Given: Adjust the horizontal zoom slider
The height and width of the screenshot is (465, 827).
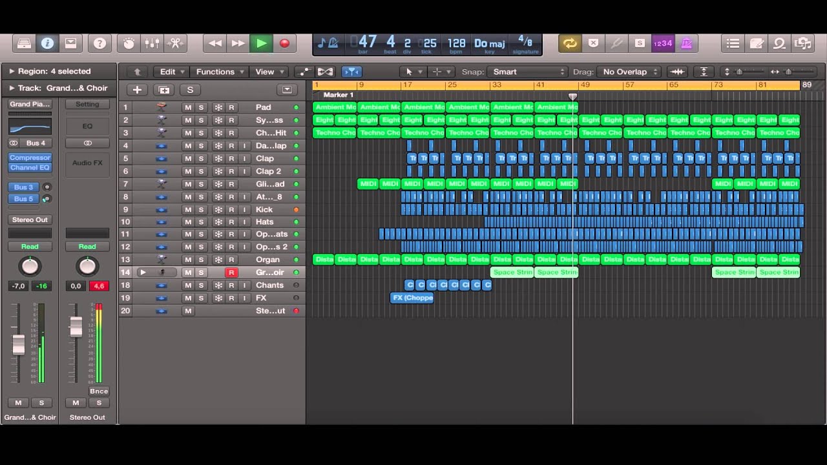Looking at the screenshot, I should point(790,72).
